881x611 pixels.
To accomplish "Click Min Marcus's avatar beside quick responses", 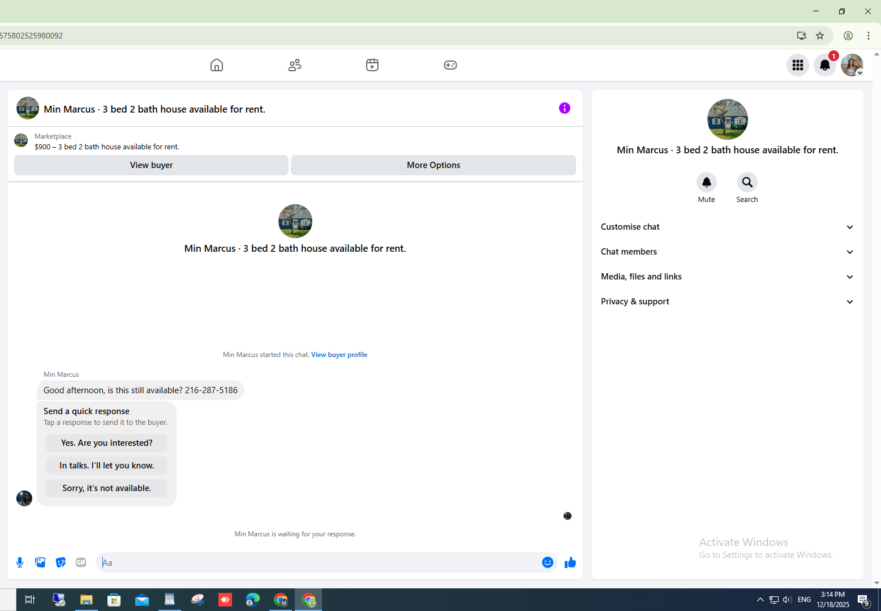I will tap(24, 498).
